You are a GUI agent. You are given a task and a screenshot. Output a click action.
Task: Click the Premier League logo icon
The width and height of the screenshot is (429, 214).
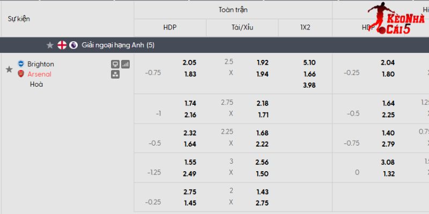(x=73, y=45)
